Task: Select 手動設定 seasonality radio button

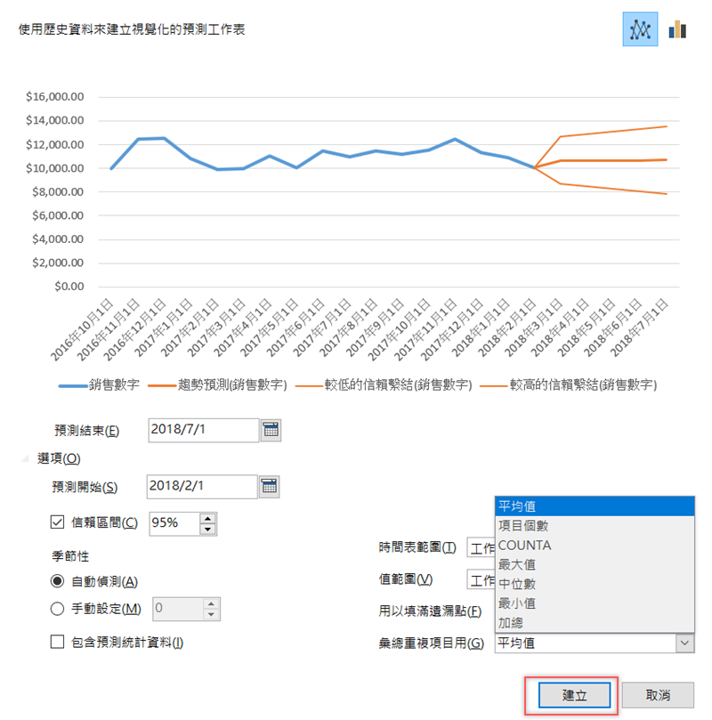Action: [x=59, y=609]
